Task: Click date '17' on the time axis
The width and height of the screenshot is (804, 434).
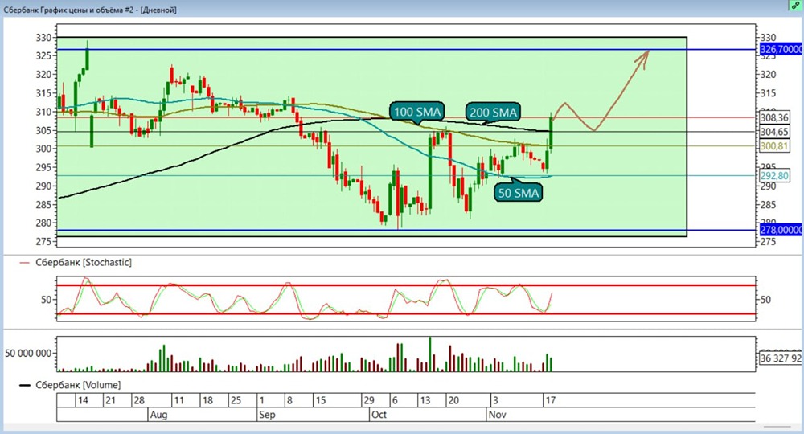Action: click(x=550, y=400)
